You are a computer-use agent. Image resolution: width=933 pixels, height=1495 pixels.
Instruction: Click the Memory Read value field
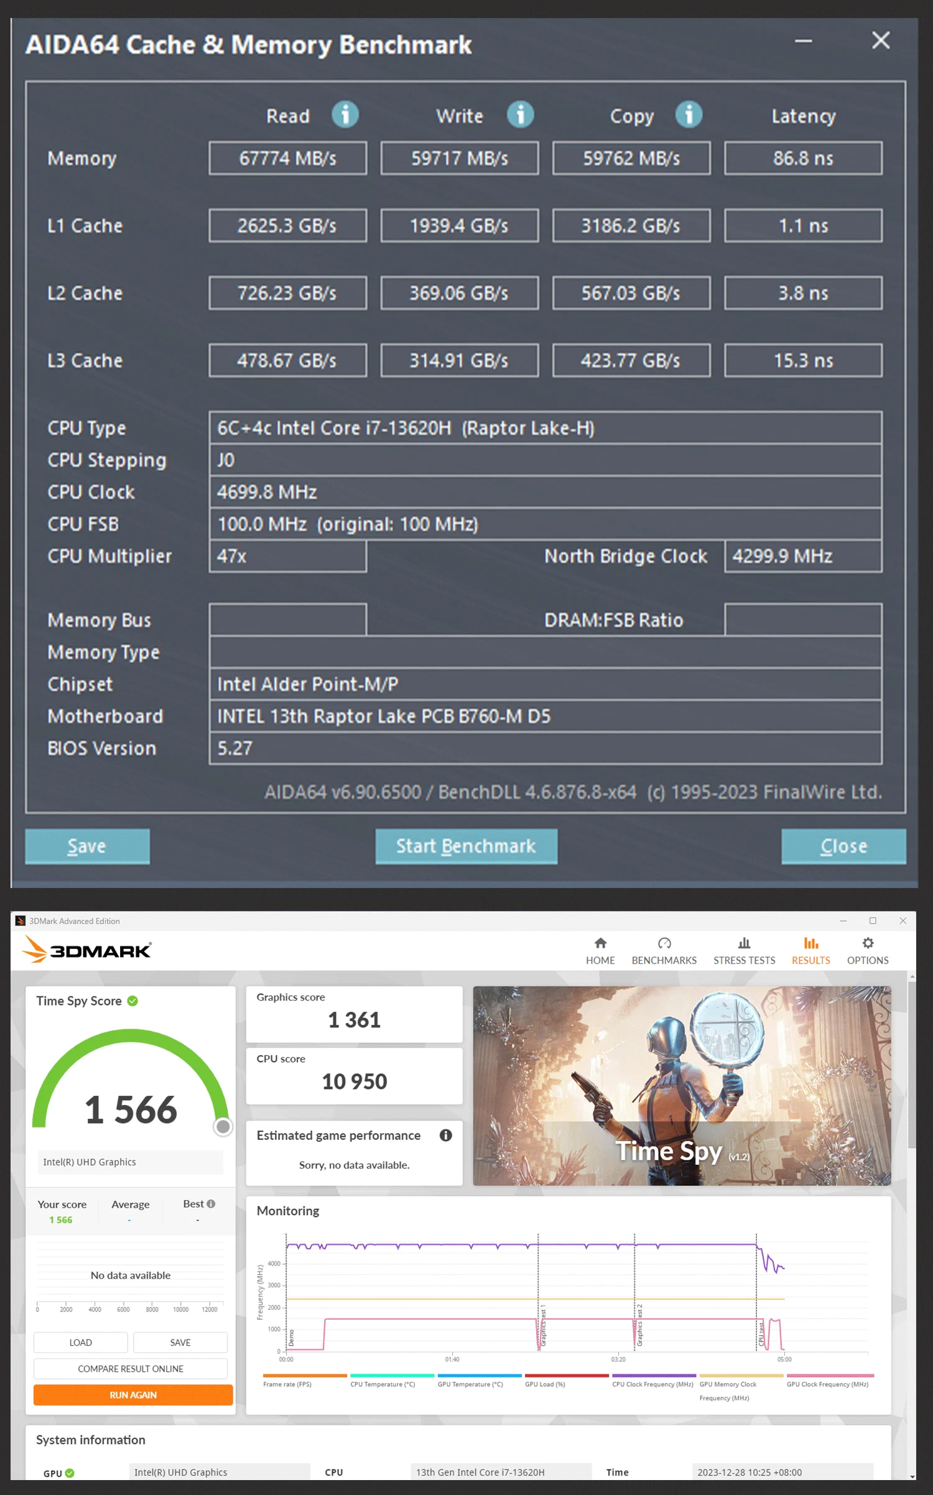coord(287,159)
